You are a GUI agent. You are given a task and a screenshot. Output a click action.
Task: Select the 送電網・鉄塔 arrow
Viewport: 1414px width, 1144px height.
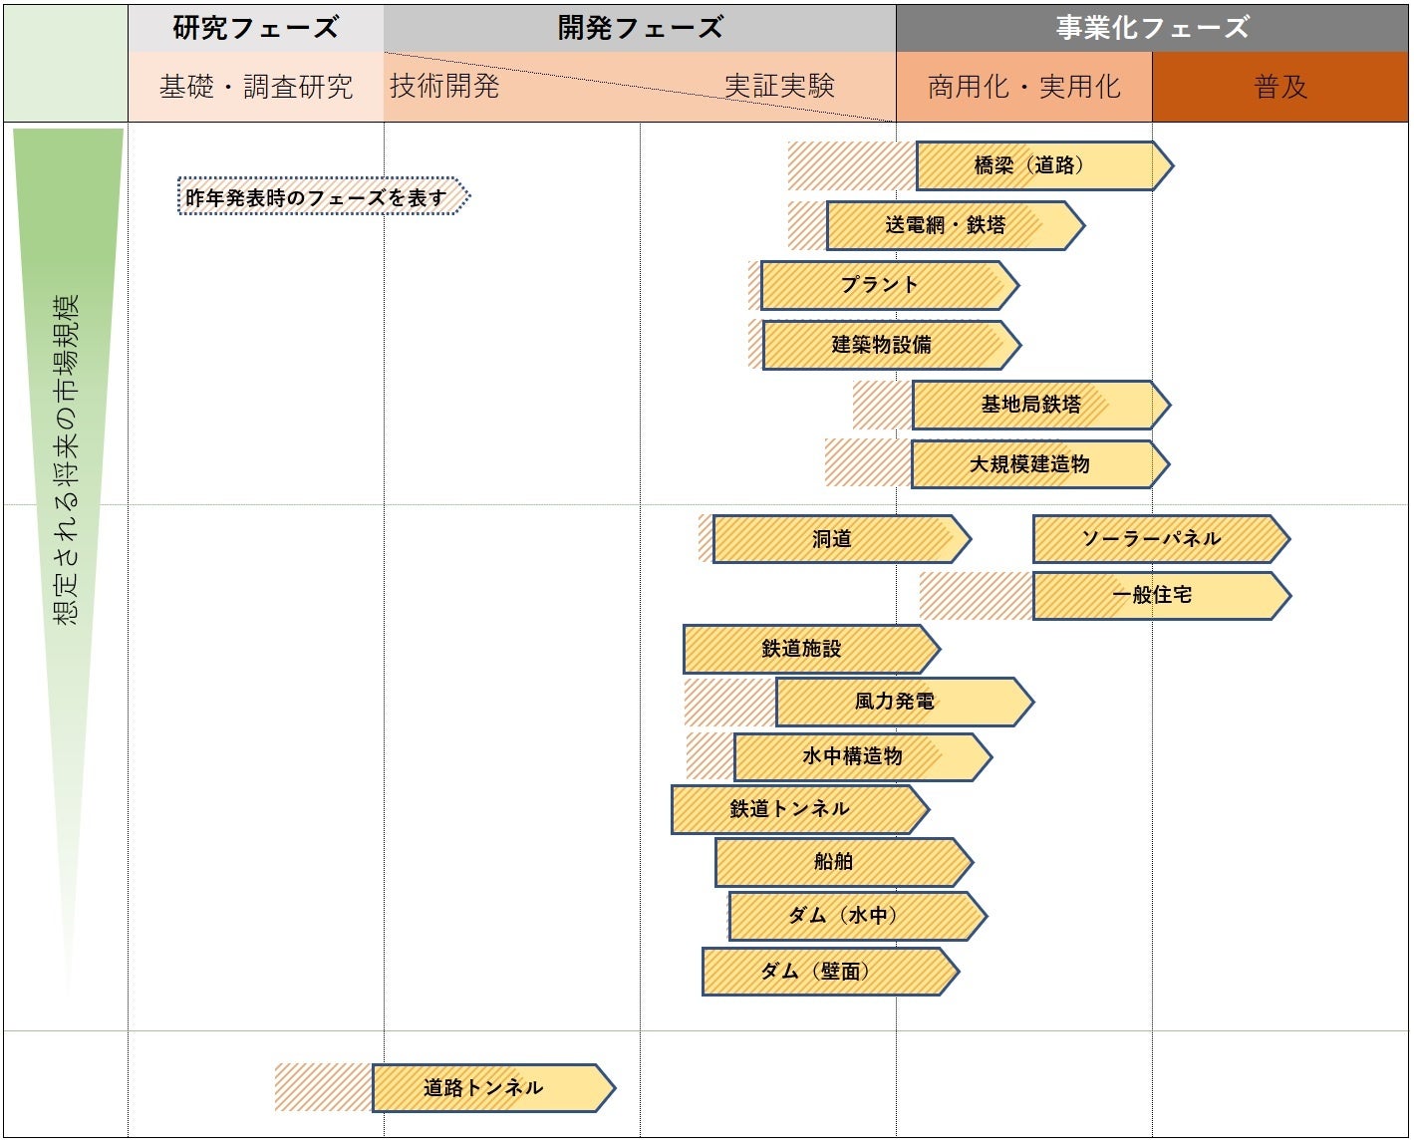click(x=955, y=225)
